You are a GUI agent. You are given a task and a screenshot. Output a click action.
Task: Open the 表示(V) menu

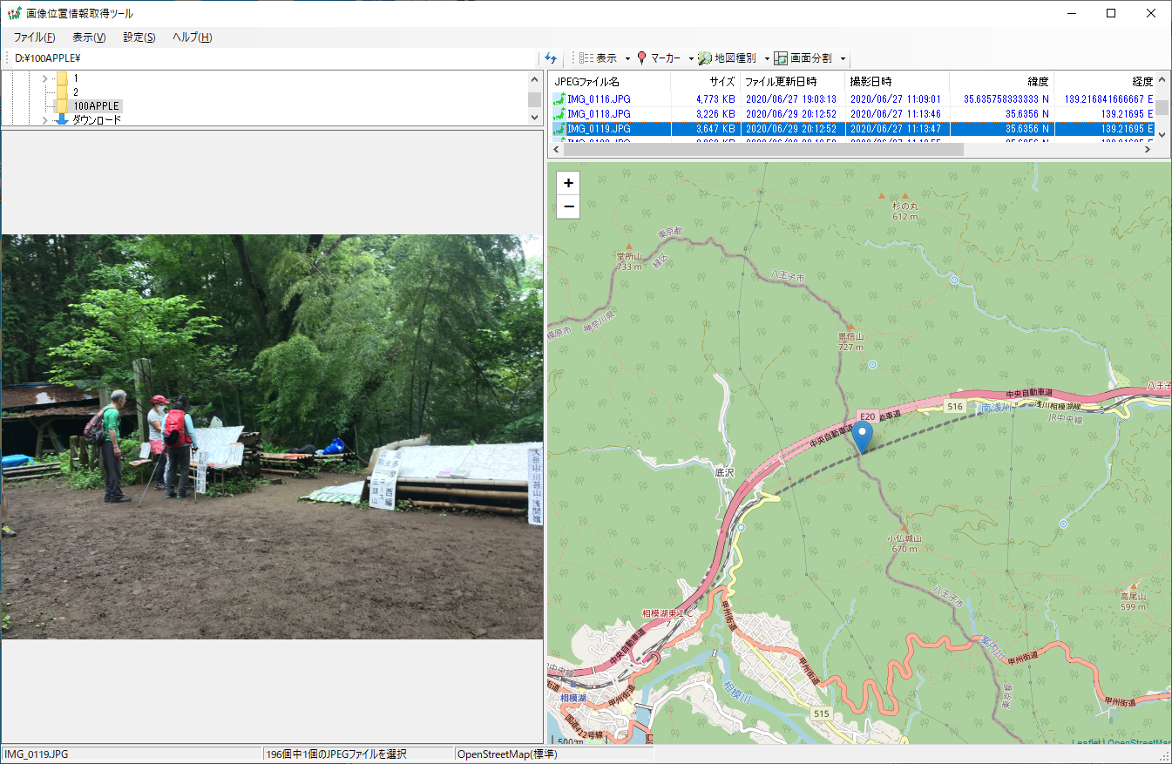click(x=89, y=37)
